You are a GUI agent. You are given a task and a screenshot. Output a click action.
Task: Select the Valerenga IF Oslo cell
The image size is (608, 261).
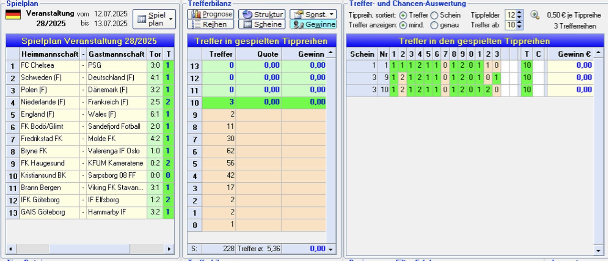pyautogui.click(x=116, y=151)
